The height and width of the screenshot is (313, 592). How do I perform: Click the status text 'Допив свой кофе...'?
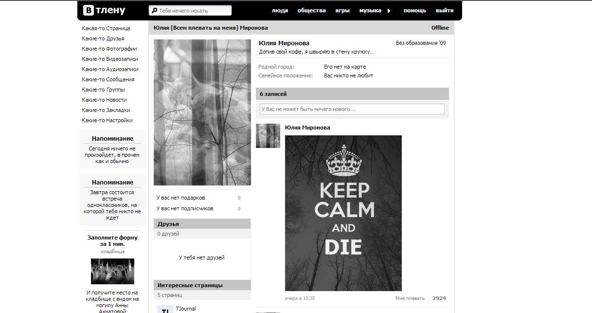pos(317,51)
